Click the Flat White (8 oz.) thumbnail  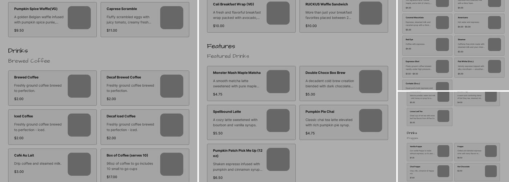[494, 66]
